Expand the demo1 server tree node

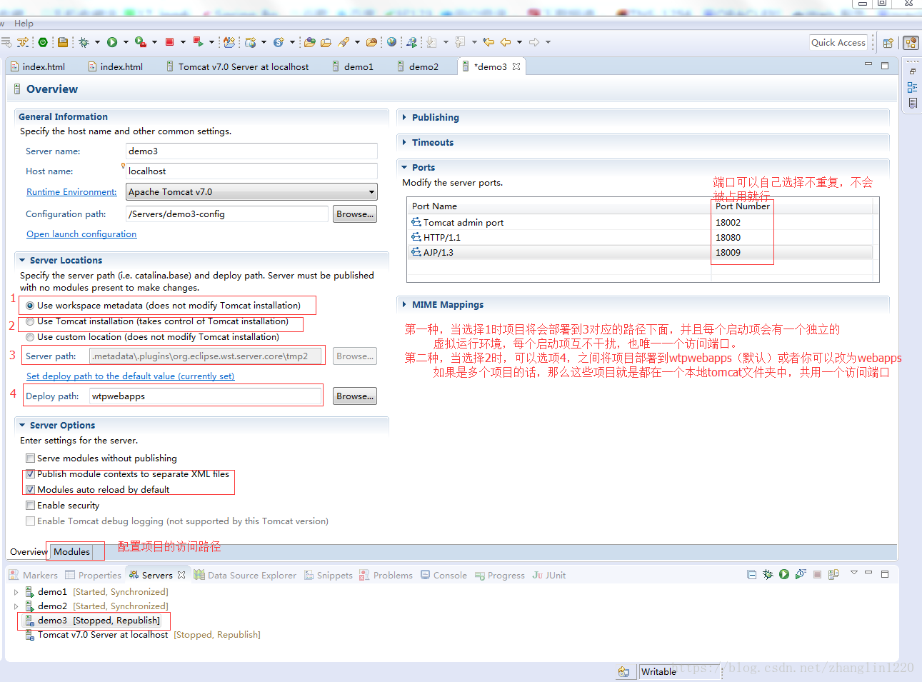(x=16, y=592)
